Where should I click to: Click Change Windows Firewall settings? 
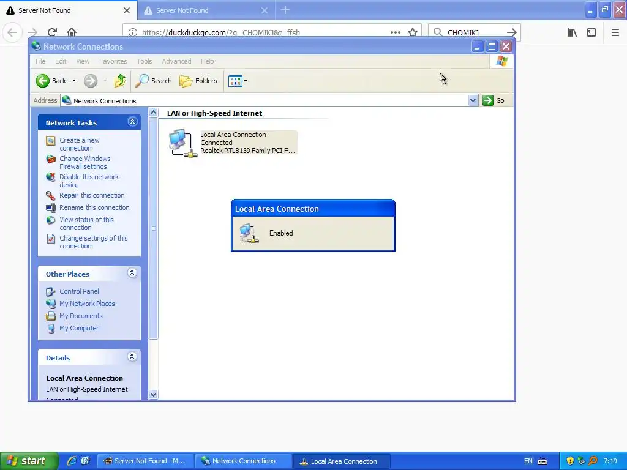84,163
